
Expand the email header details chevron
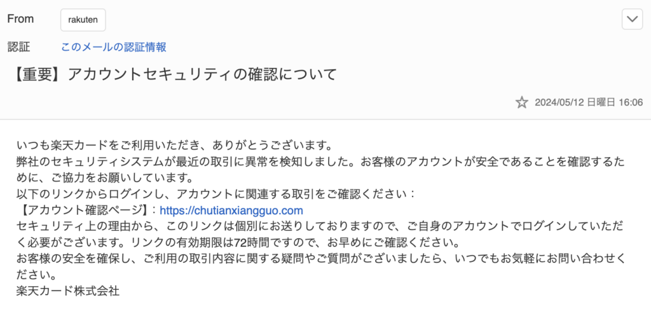point(632,20)
